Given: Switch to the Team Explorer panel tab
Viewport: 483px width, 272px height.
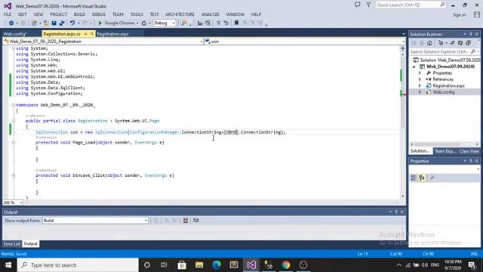Looking at the screenshot, I should [445, 151].
